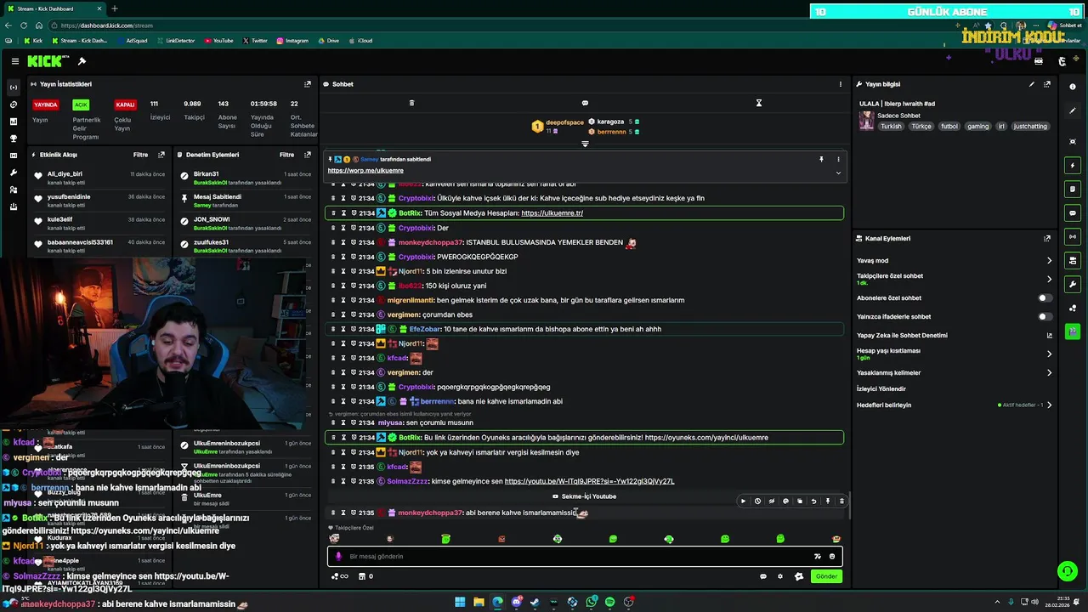Open the trophy icon in left sidebar
Viewport: 1088px width, 612px height.
(14, 139)
